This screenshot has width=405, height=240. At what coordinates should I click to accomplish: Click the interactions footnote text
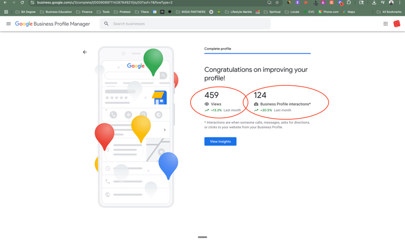(257, 125)
